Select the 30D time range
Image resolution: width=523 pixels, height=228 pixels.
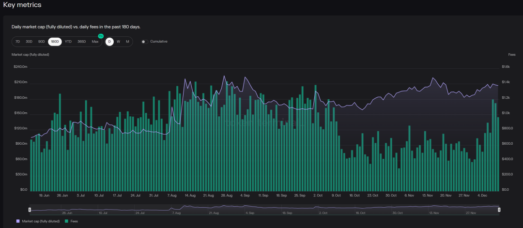point(29,42)
